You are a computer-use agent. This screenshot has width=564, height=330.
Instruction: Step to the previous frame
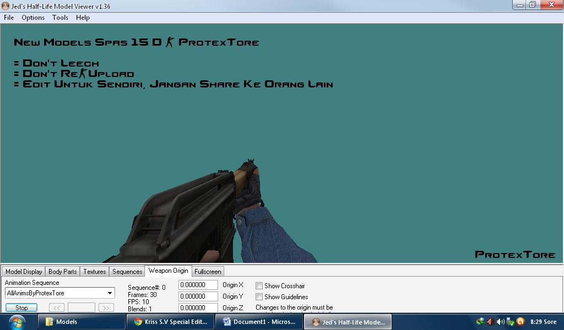57,308
